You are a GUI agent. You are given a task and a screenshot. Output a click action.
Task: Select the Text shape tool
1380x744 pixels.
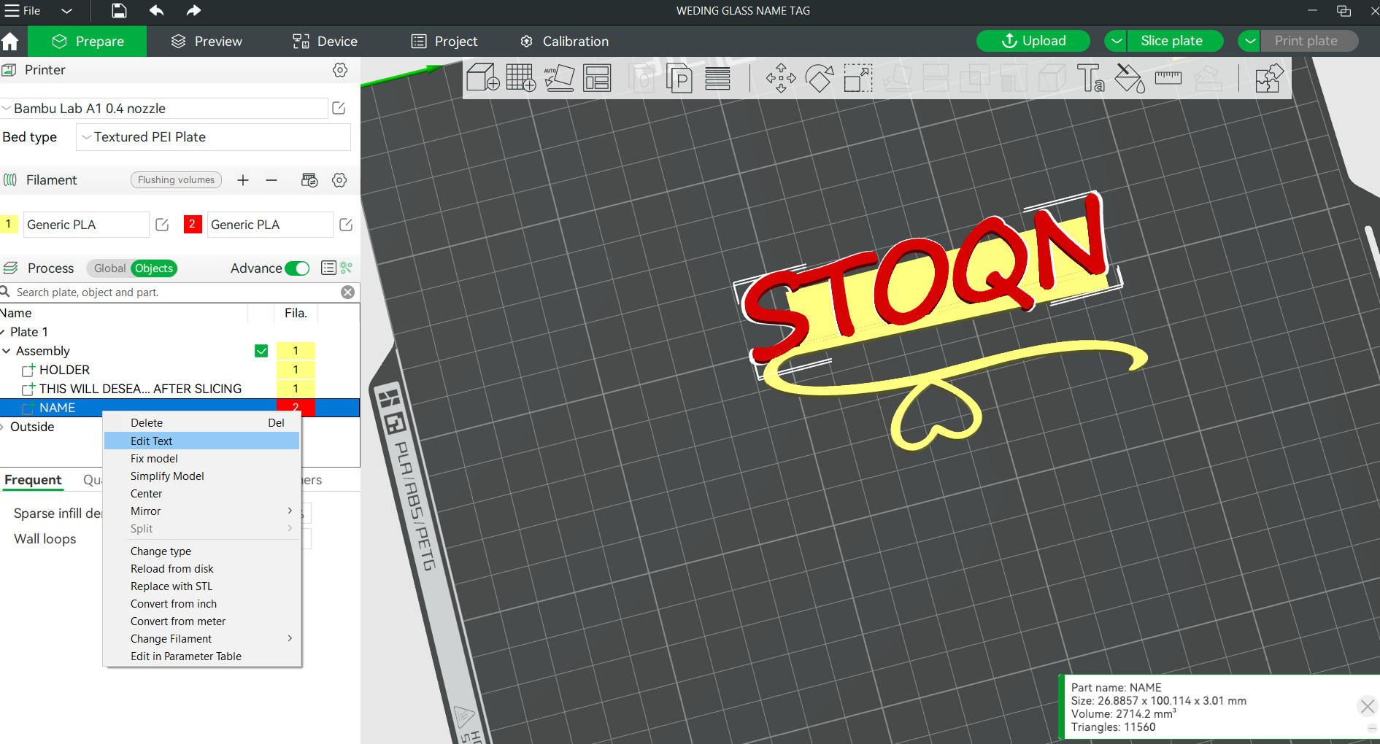click(x=1090, y=78)
